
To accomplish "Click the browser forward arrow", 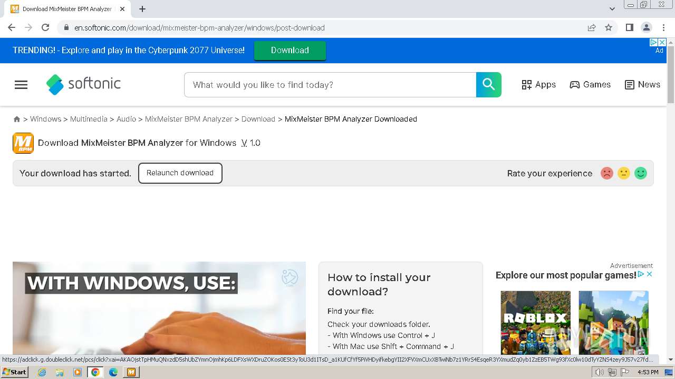I will coord(28,27).
